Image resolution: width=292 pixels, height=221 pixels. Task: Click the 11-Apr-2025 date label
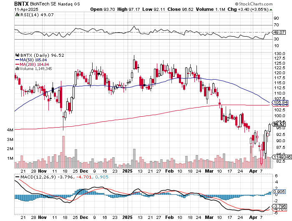pos(26,9)
